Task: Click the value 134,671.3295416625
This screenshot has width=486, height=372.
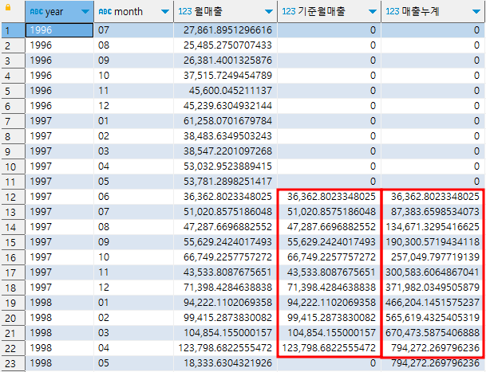Action: 433,227
